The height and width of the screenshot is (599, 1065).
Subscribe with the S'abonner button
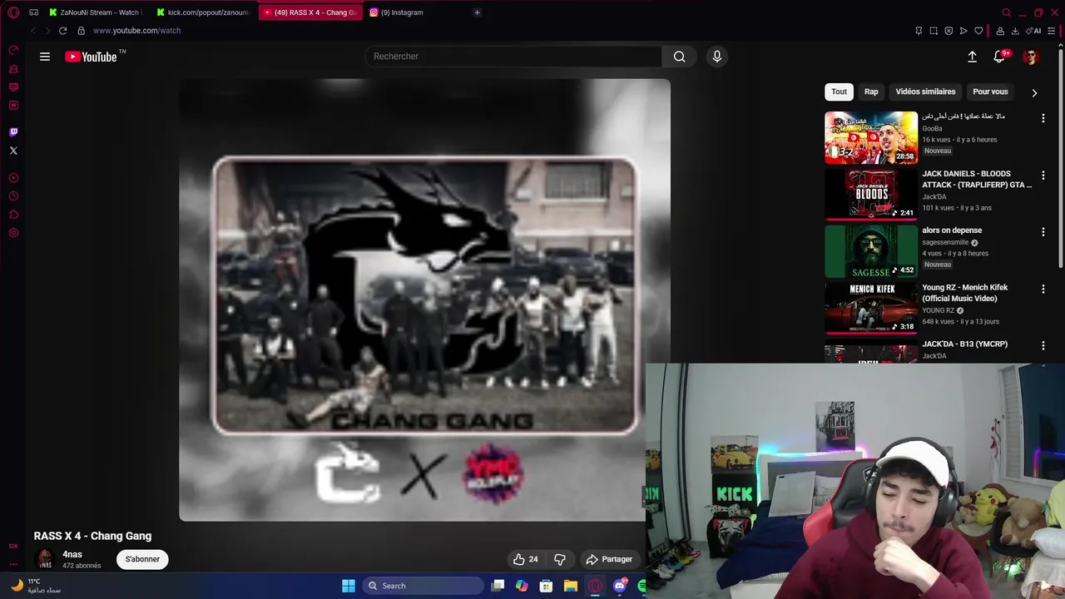(142, 559)
